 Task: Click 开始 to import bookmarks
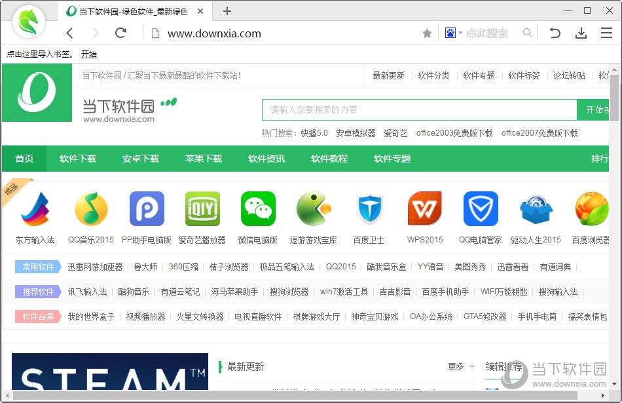[89, 54]
